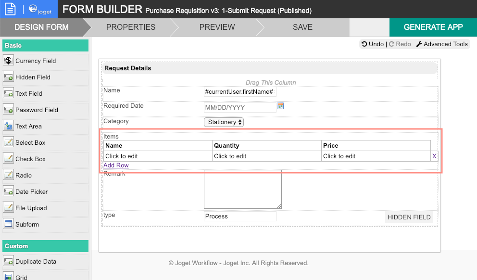Screen dimensions: 477x280
Task: Open the calendar picker beside Required Date
Action: coord(281,106)
